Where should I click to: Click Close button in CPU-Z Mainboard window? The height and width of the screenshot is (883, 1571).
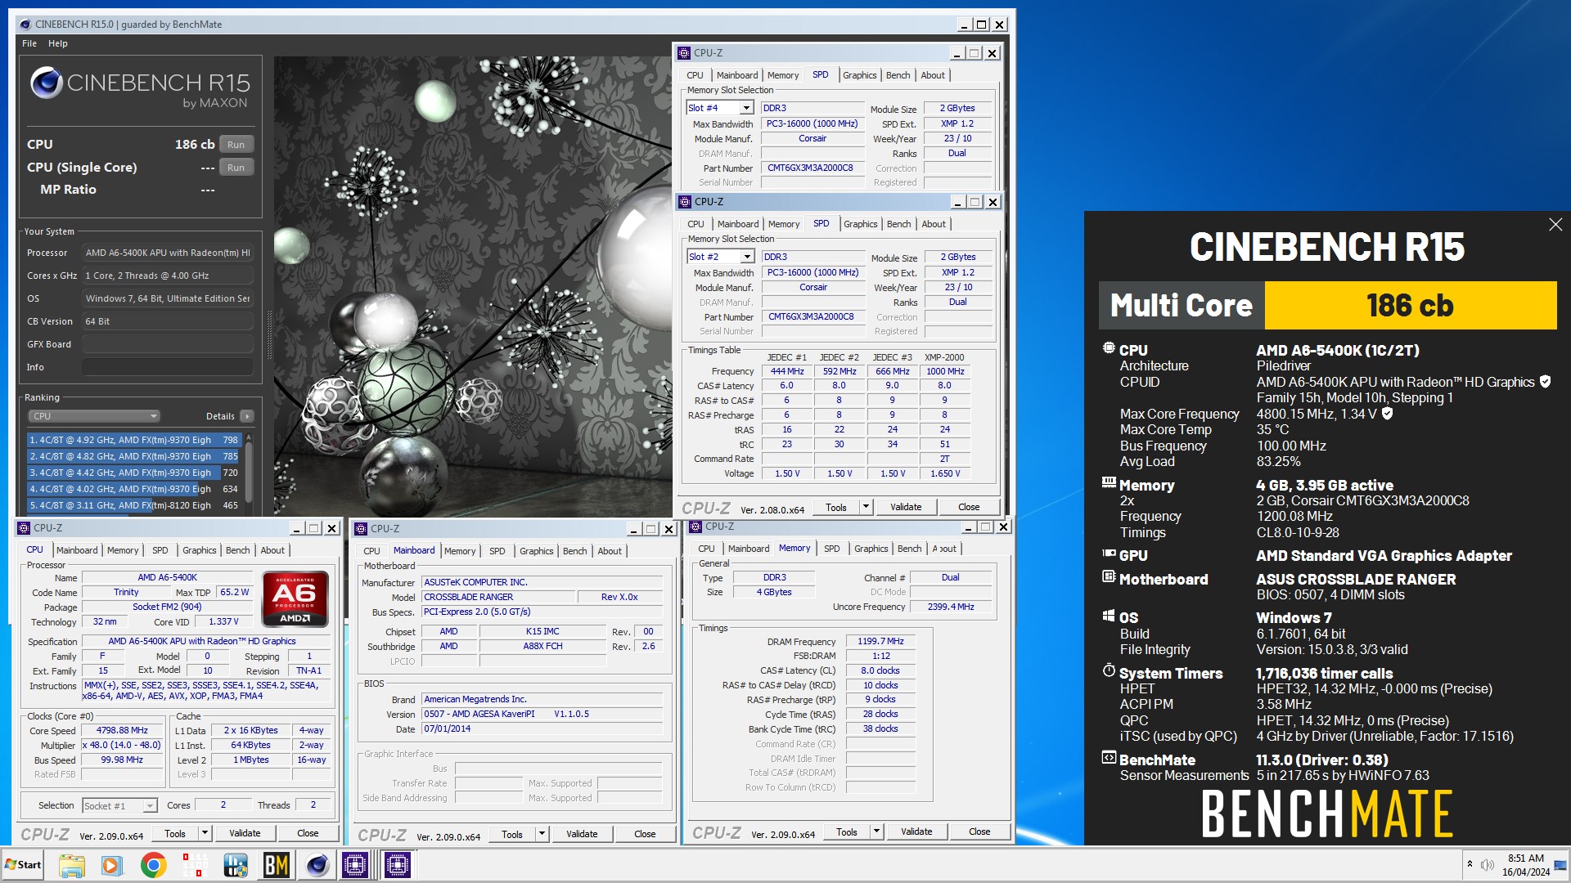[x=645, y=834]
